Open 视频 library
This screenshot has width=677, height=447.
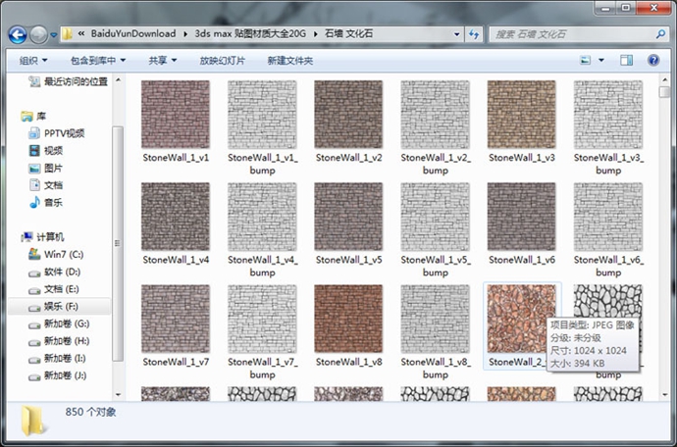46,151
